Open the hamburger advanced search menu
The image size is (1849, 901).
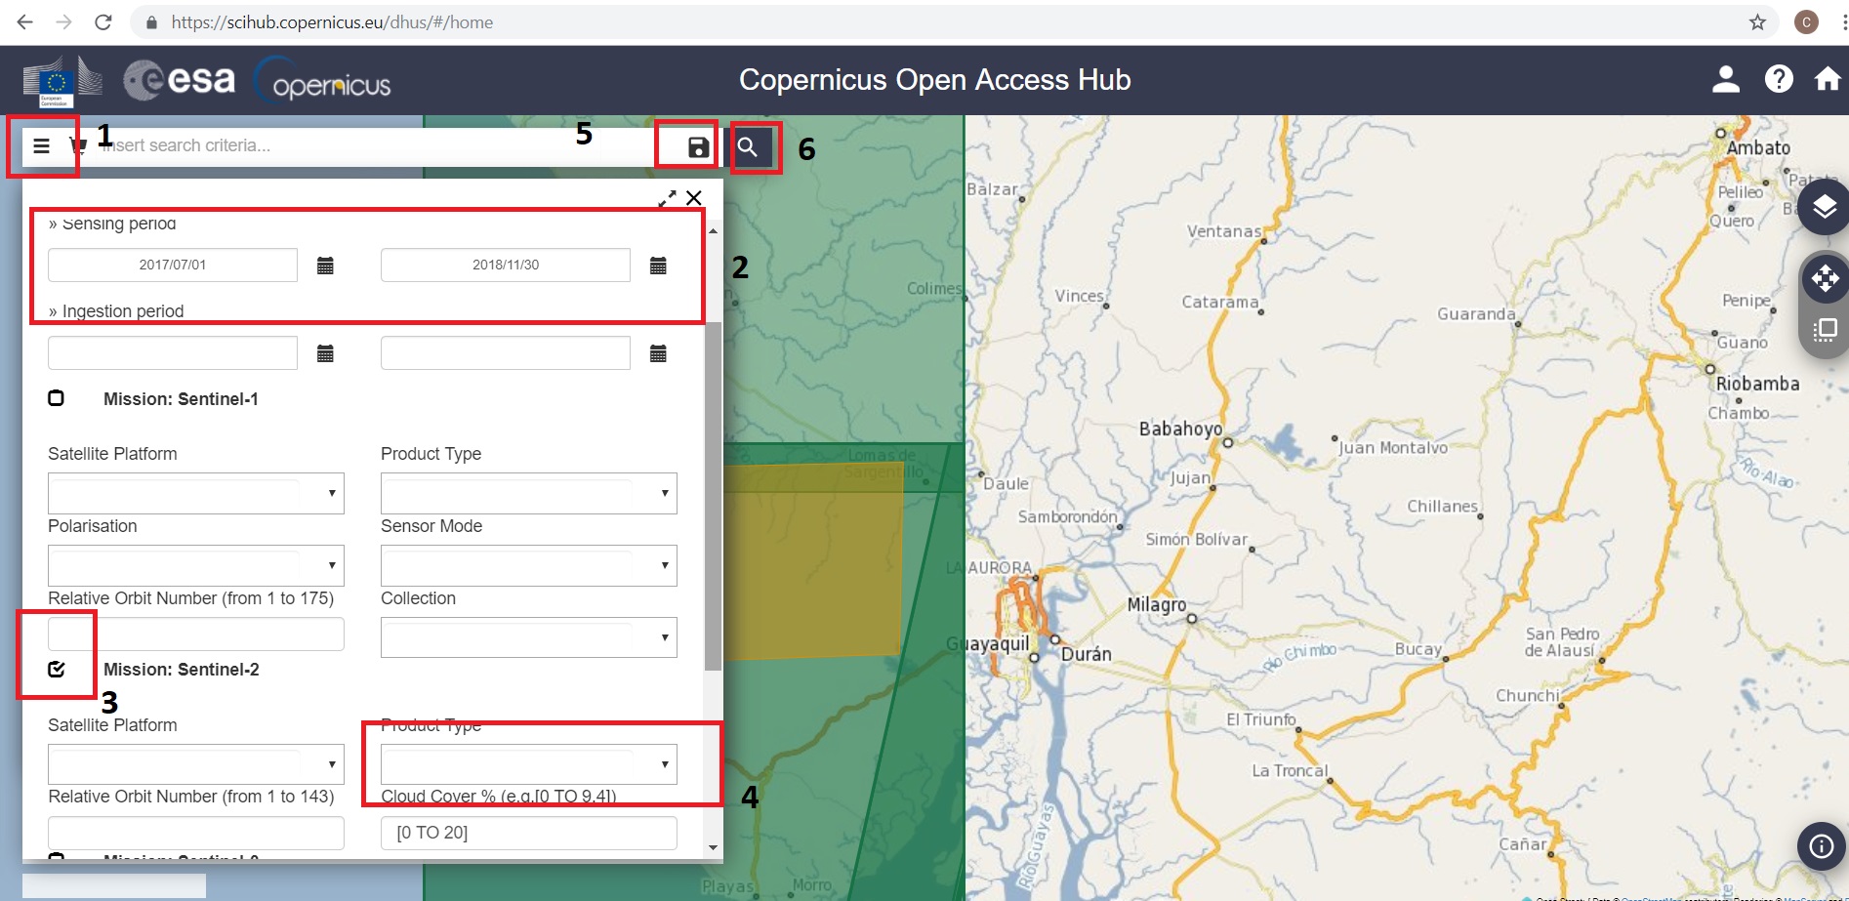pos(41,146)
